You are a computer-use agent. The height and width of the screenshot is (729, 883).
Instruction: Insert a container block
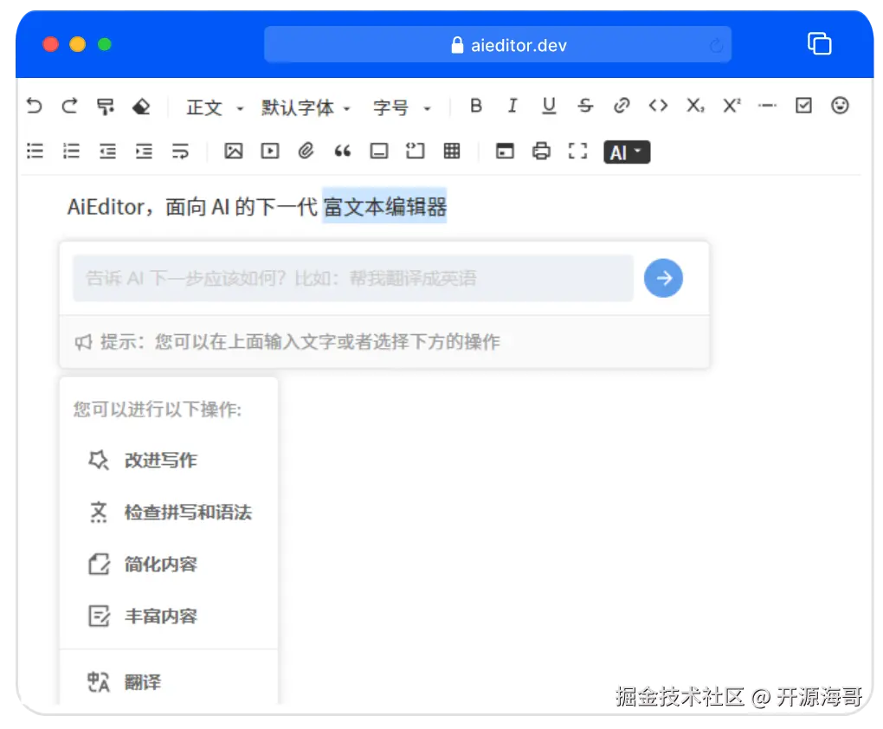(x=379, y=151)
